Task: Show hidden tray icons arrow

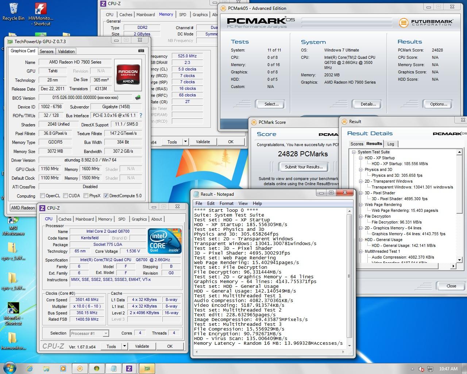Action: point(413,369)
